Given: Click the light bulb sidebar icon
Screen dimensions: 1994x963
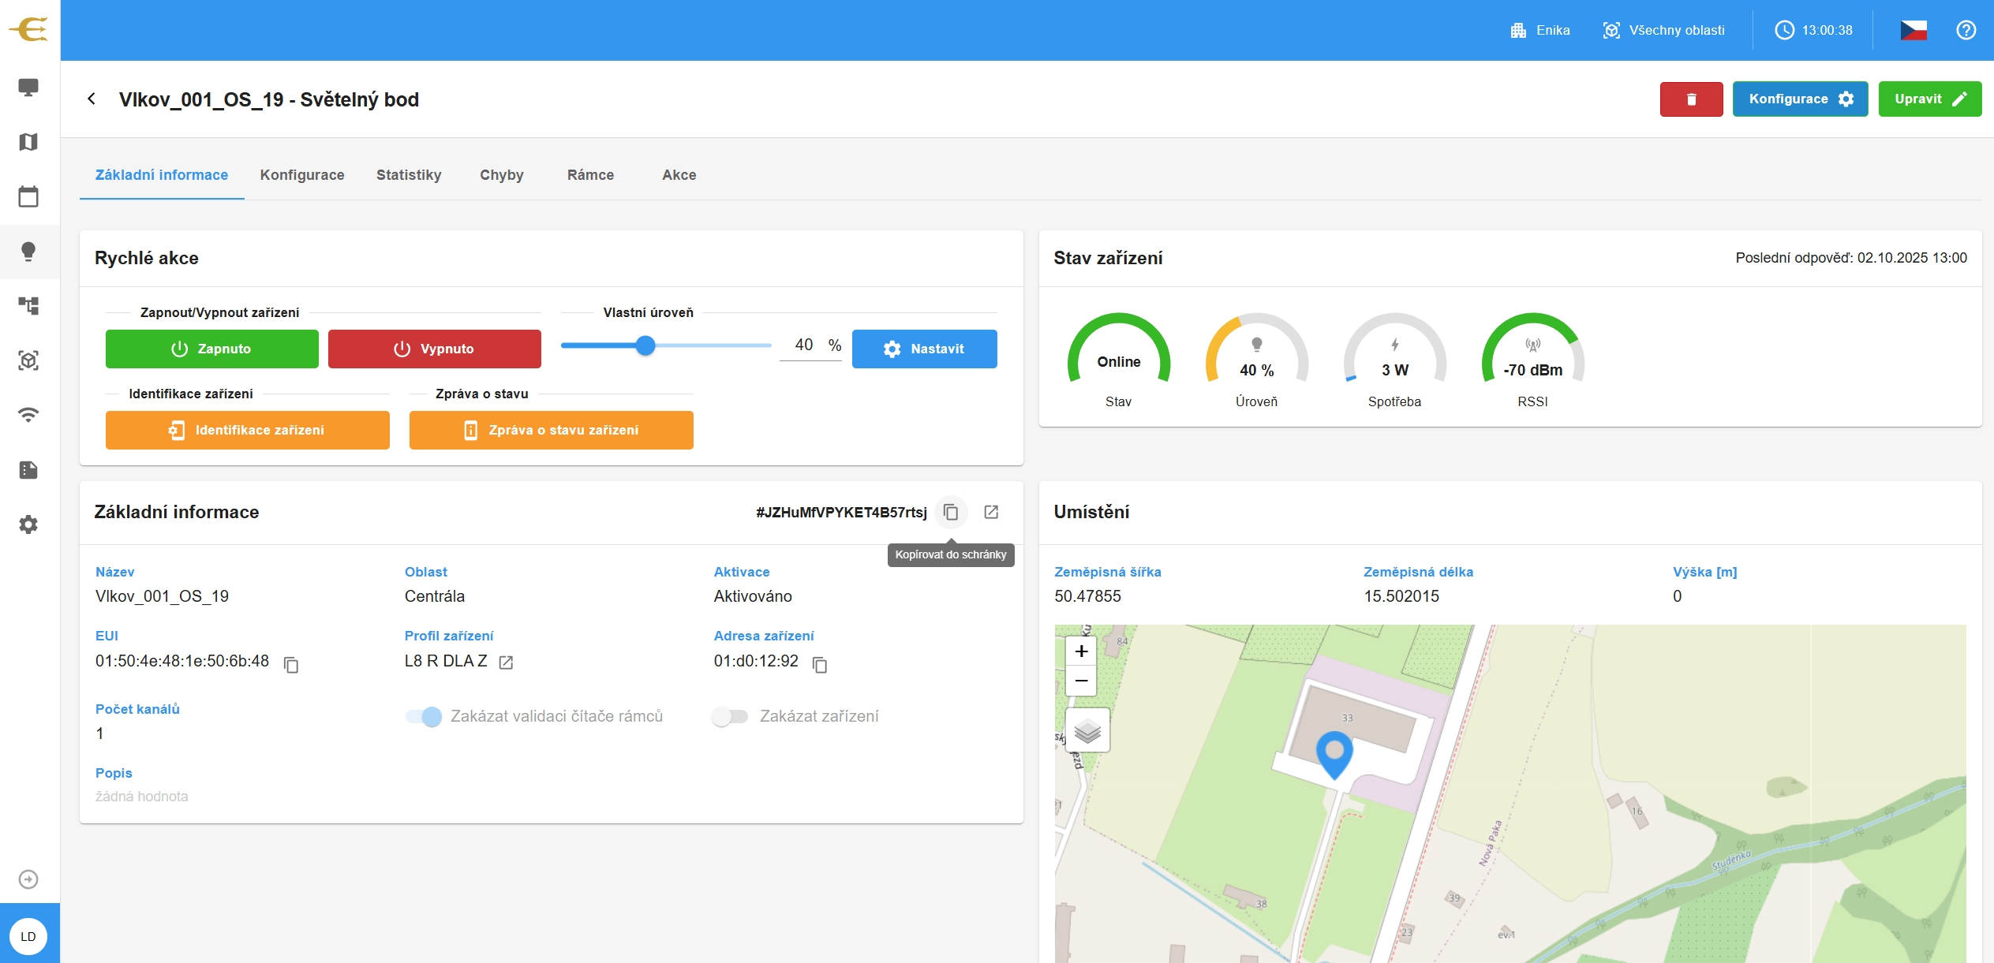Looking at the screenshot, I should click(28, 252).
